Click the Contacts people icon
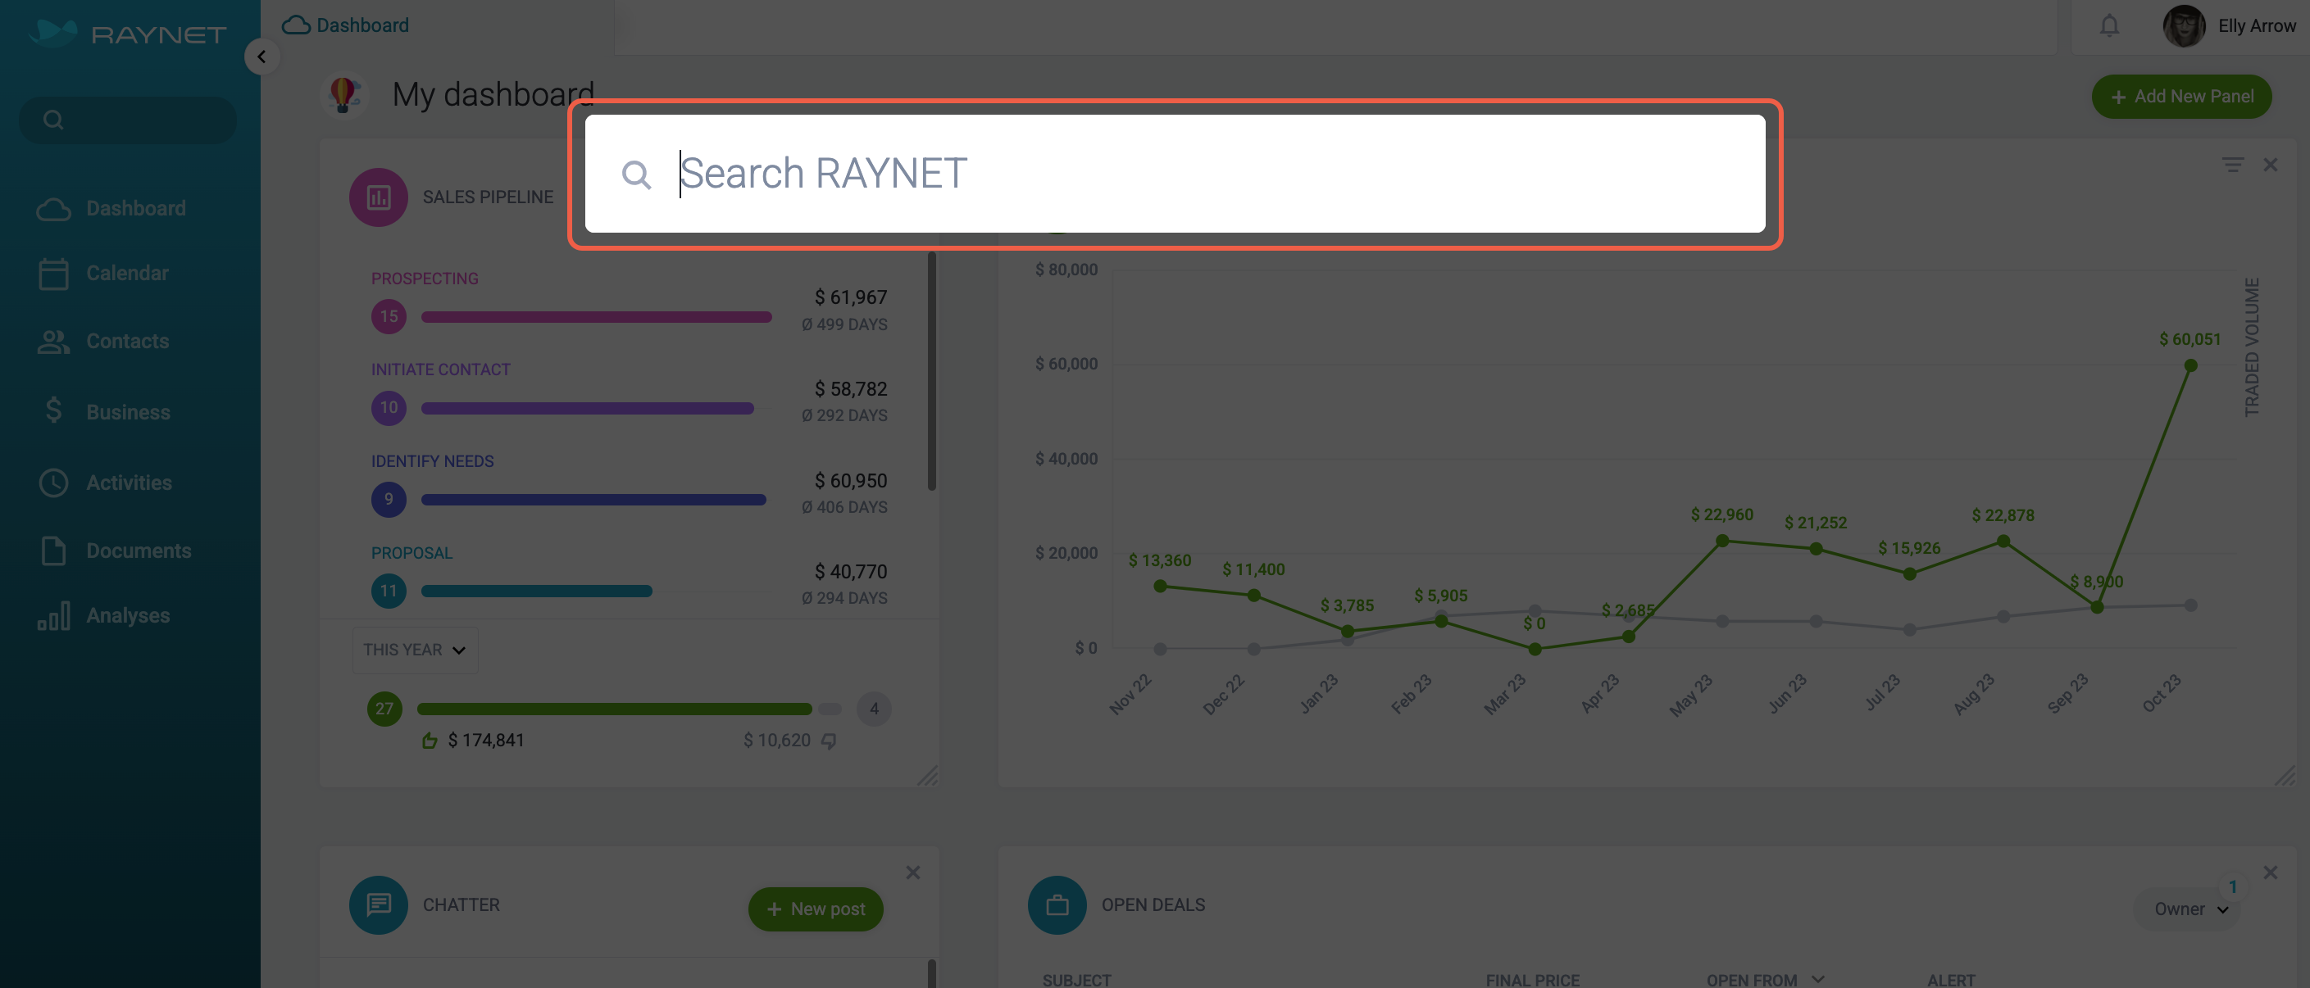 (x=54, y=342)
